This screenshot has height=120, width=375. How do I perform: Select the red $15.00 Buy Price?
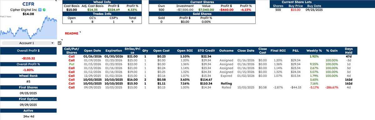click(x=295, y=10)
